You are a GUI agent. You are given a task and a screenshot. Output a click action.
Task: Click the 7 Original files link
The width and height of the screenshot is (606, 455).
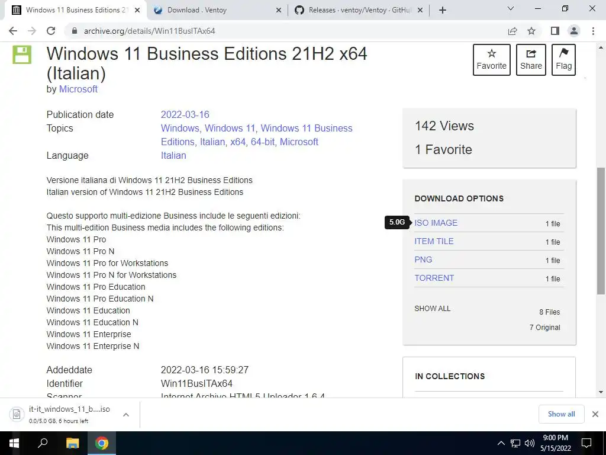tap(544, 327)
